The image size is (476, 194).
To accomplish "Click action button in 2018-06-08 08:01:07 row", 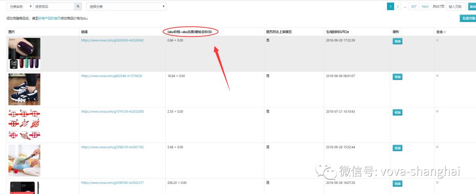I will point(398,77).
